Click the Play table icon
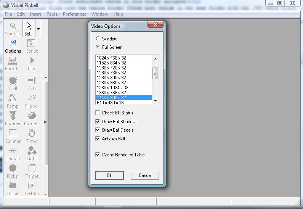Screen dimensions: 303x209 point(32,64)
